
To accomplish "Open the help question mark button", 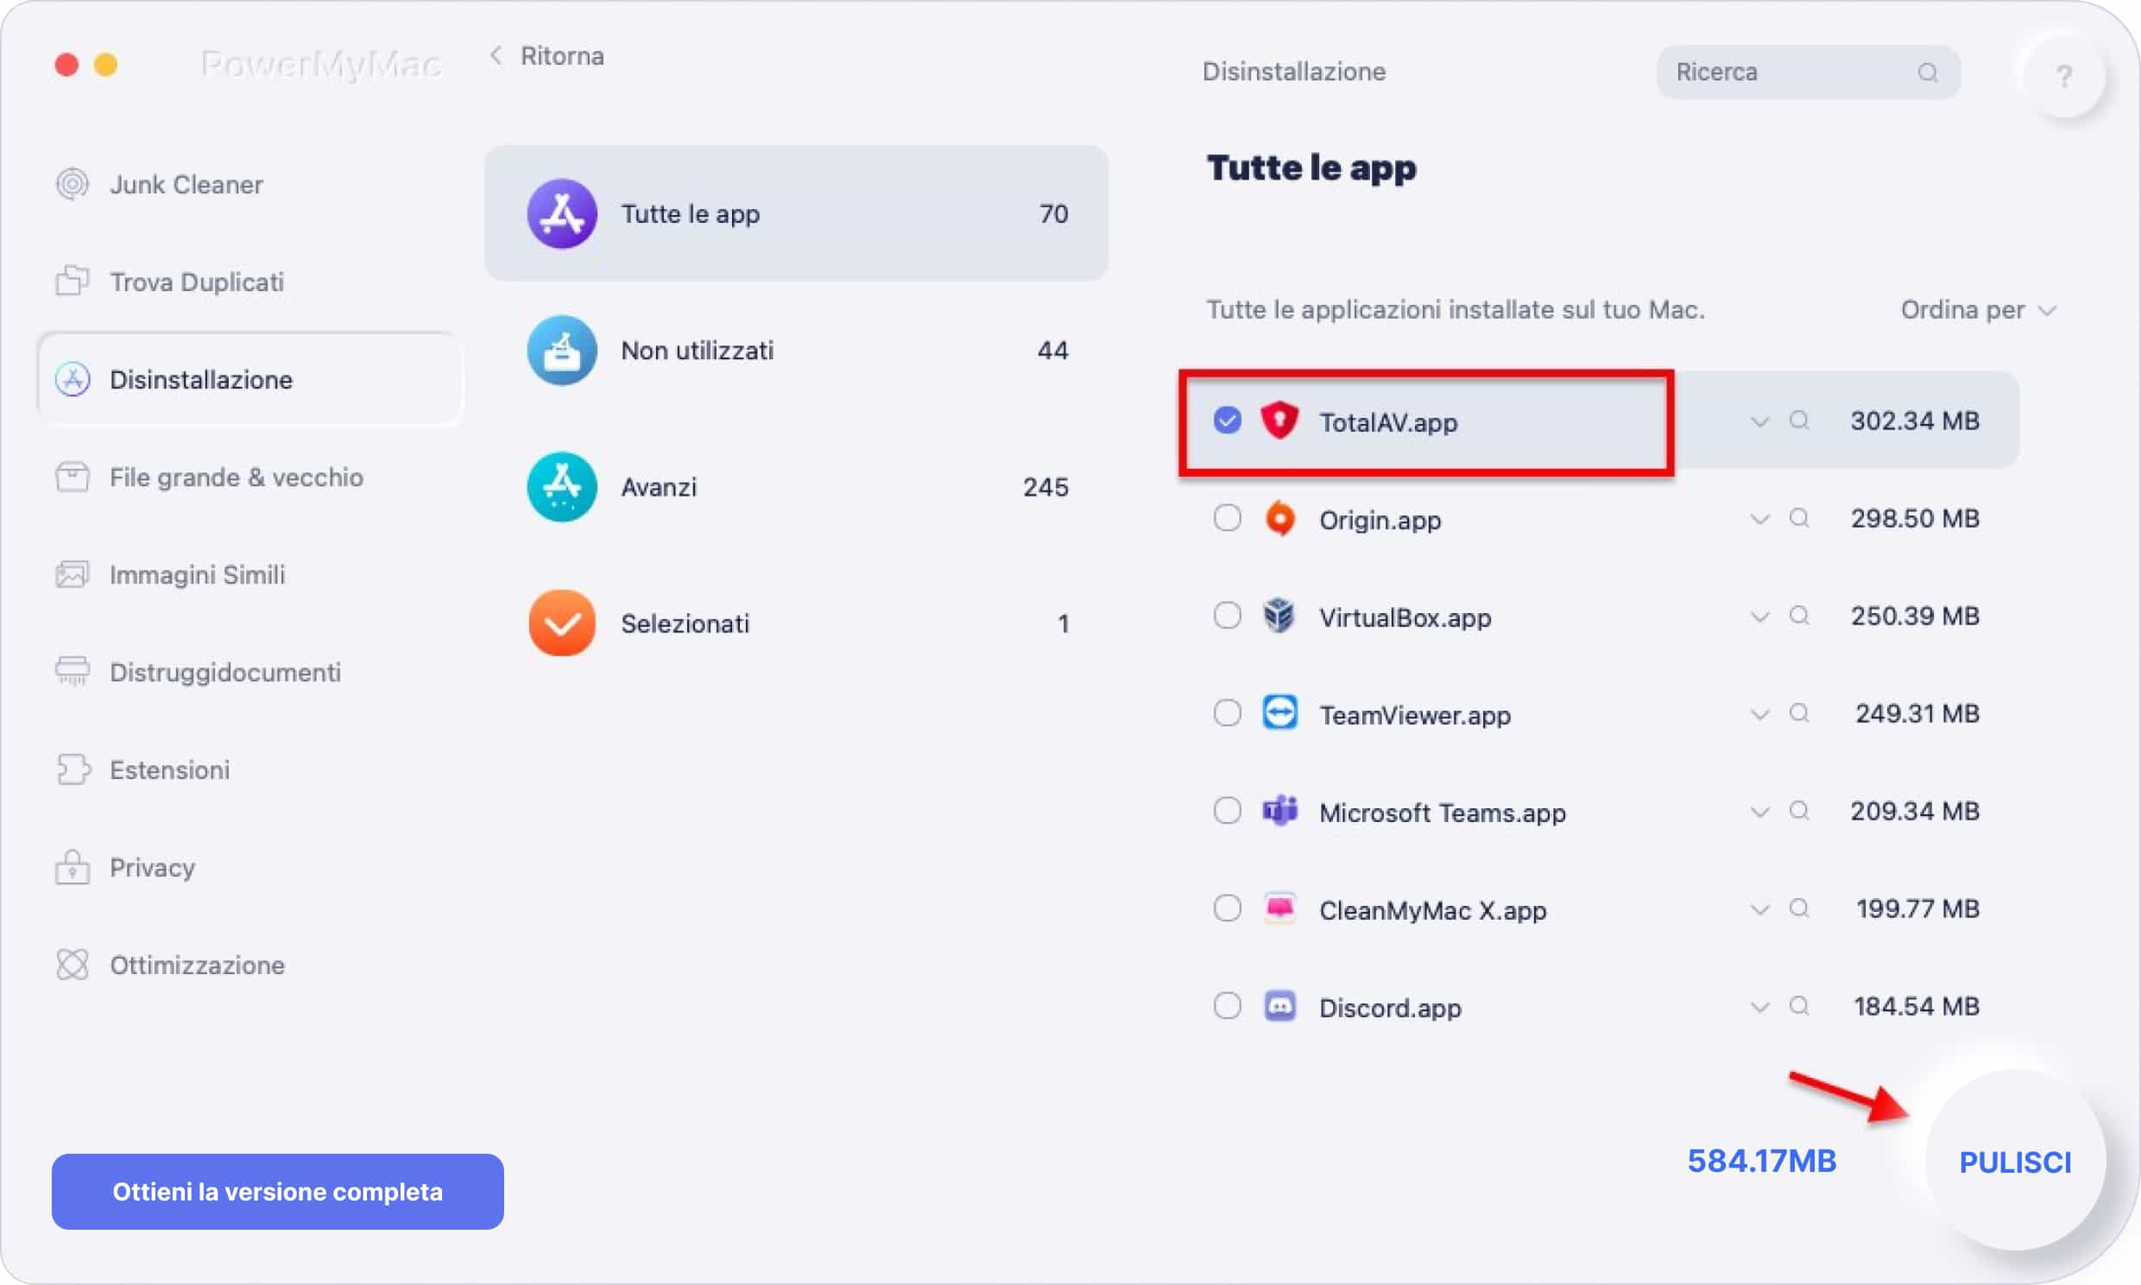I will point(2064,76).
